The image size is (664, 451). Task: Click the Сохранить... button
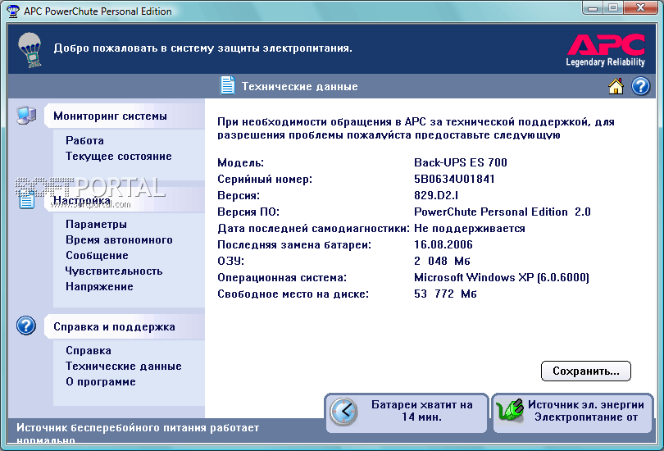click(586, 371)
